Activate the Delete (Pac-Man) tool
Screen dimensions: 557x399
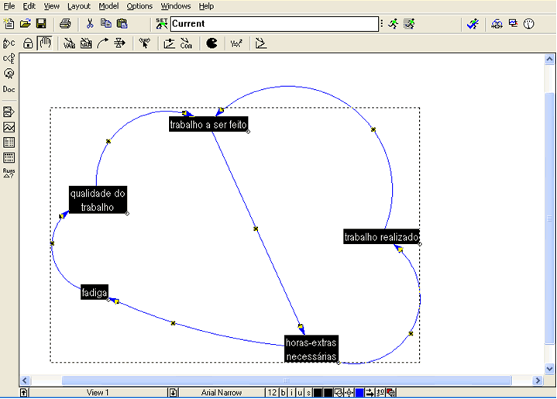(211, 43)
